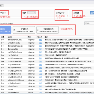The image size is (94, 94).
Task: Toggle the checked code context lines checkbox
Action: [57, 13]
